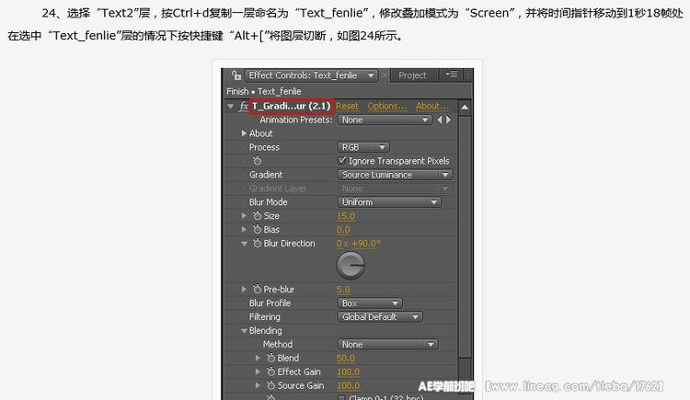Open the panel options menu icon

(x=452, y=74)
